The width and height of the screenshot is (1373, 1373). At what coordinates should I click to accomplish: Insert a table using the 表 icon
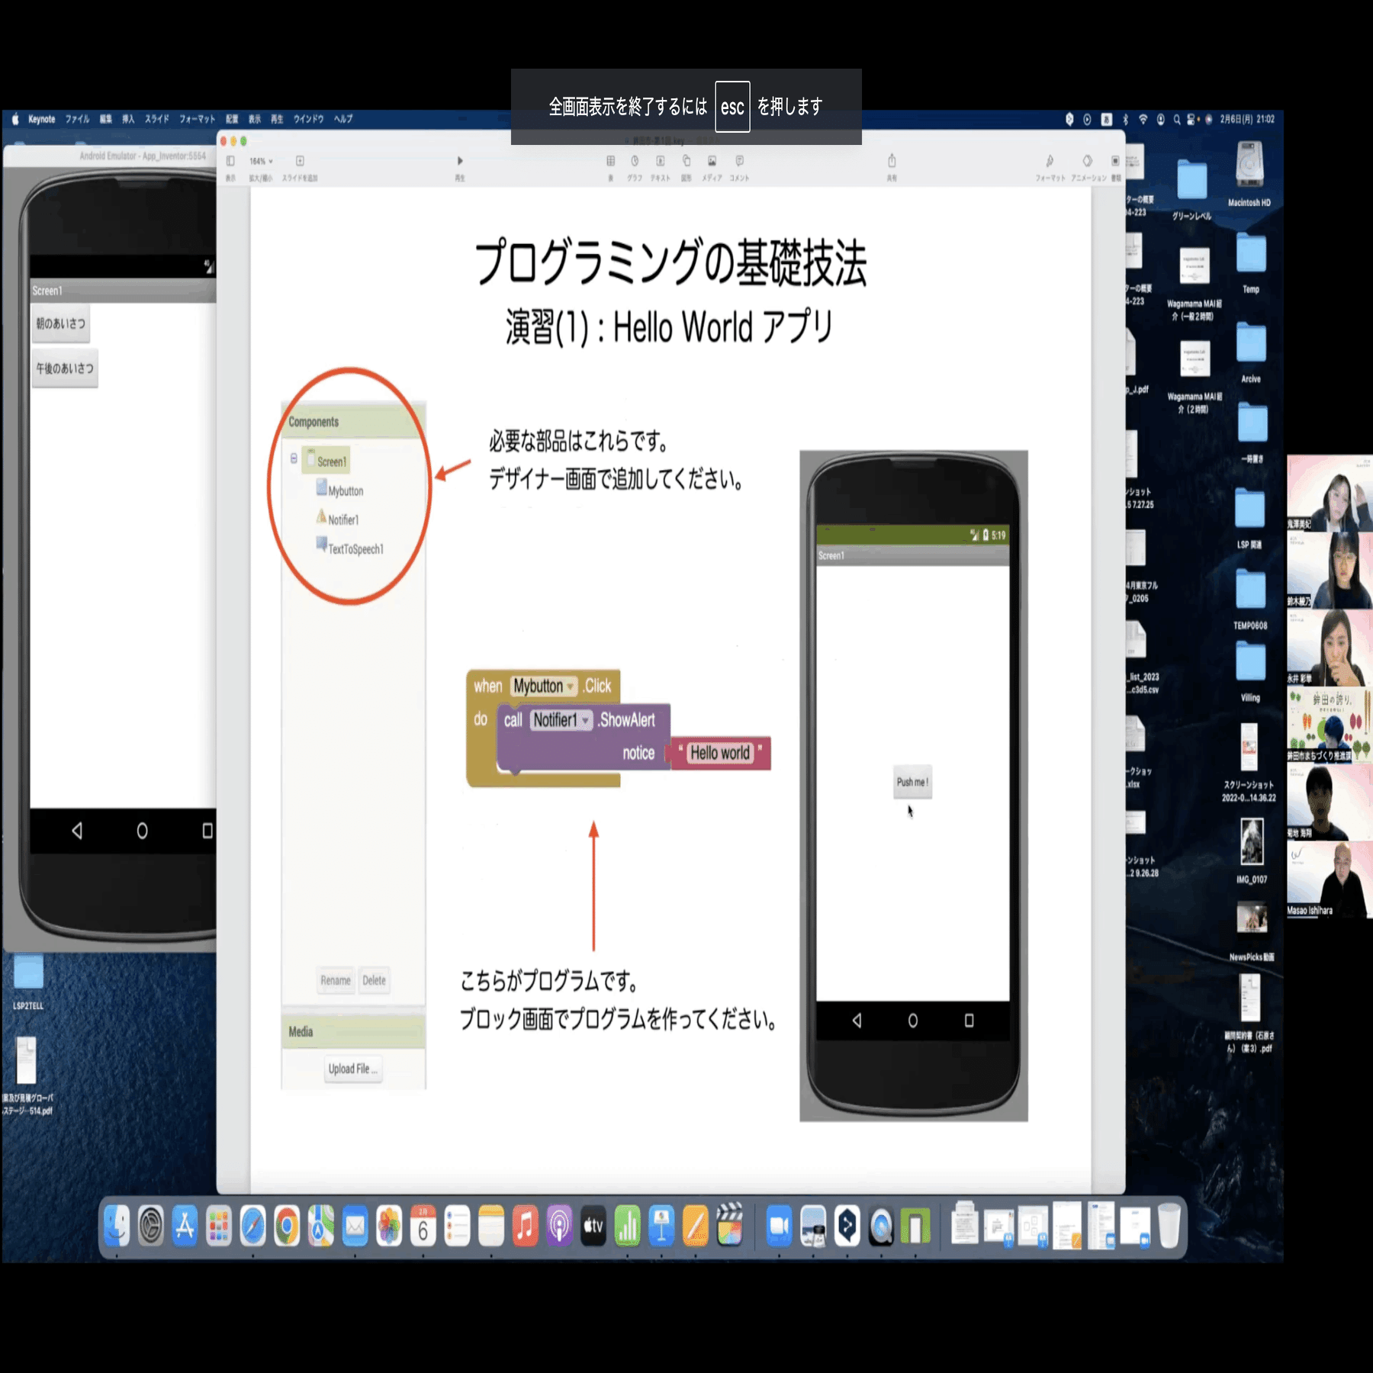click(x=610, y=162)
